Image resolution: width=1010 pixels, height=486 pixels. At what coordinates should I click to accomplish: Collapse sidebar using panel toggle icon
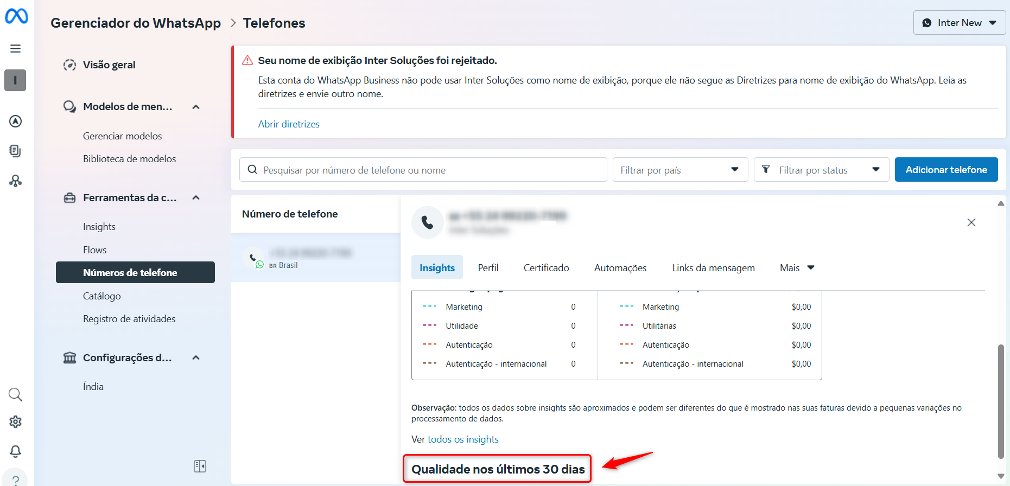(200, 466)
